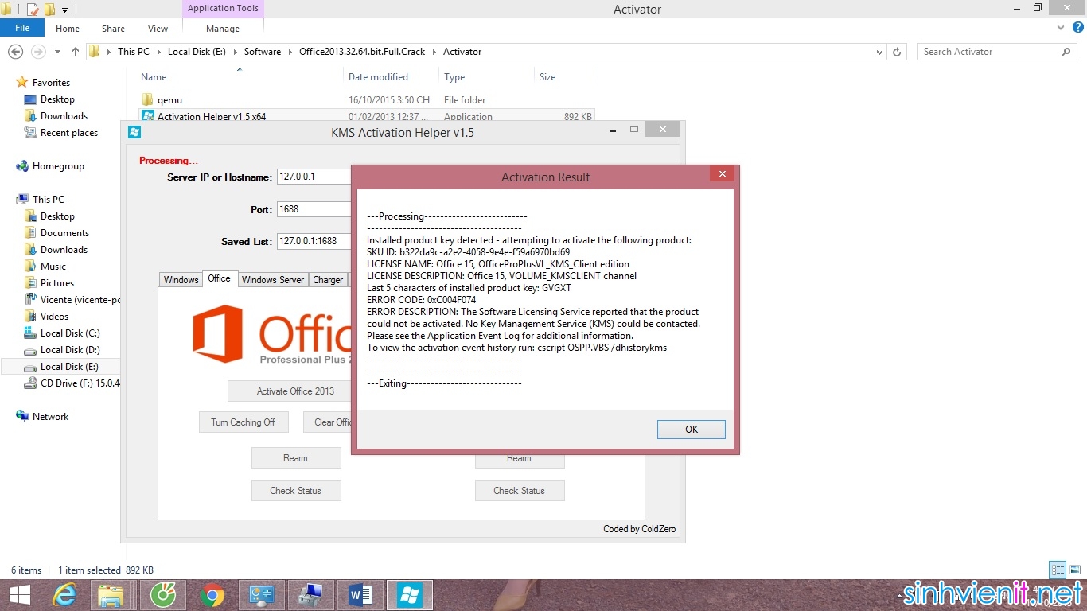Open Pictures under This PC
1087x611 pixels.
[57, 283]
